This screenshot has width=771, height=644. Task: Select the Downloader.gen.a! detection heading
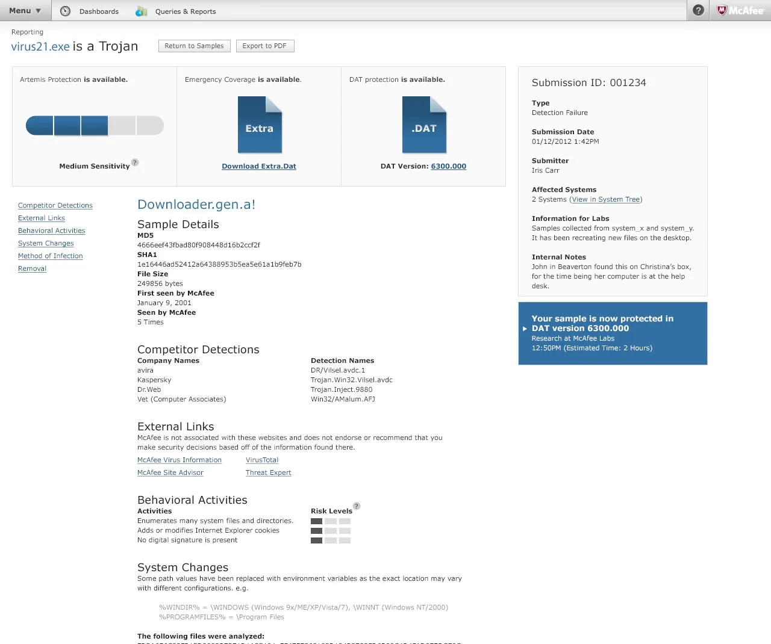pos(196,205)
